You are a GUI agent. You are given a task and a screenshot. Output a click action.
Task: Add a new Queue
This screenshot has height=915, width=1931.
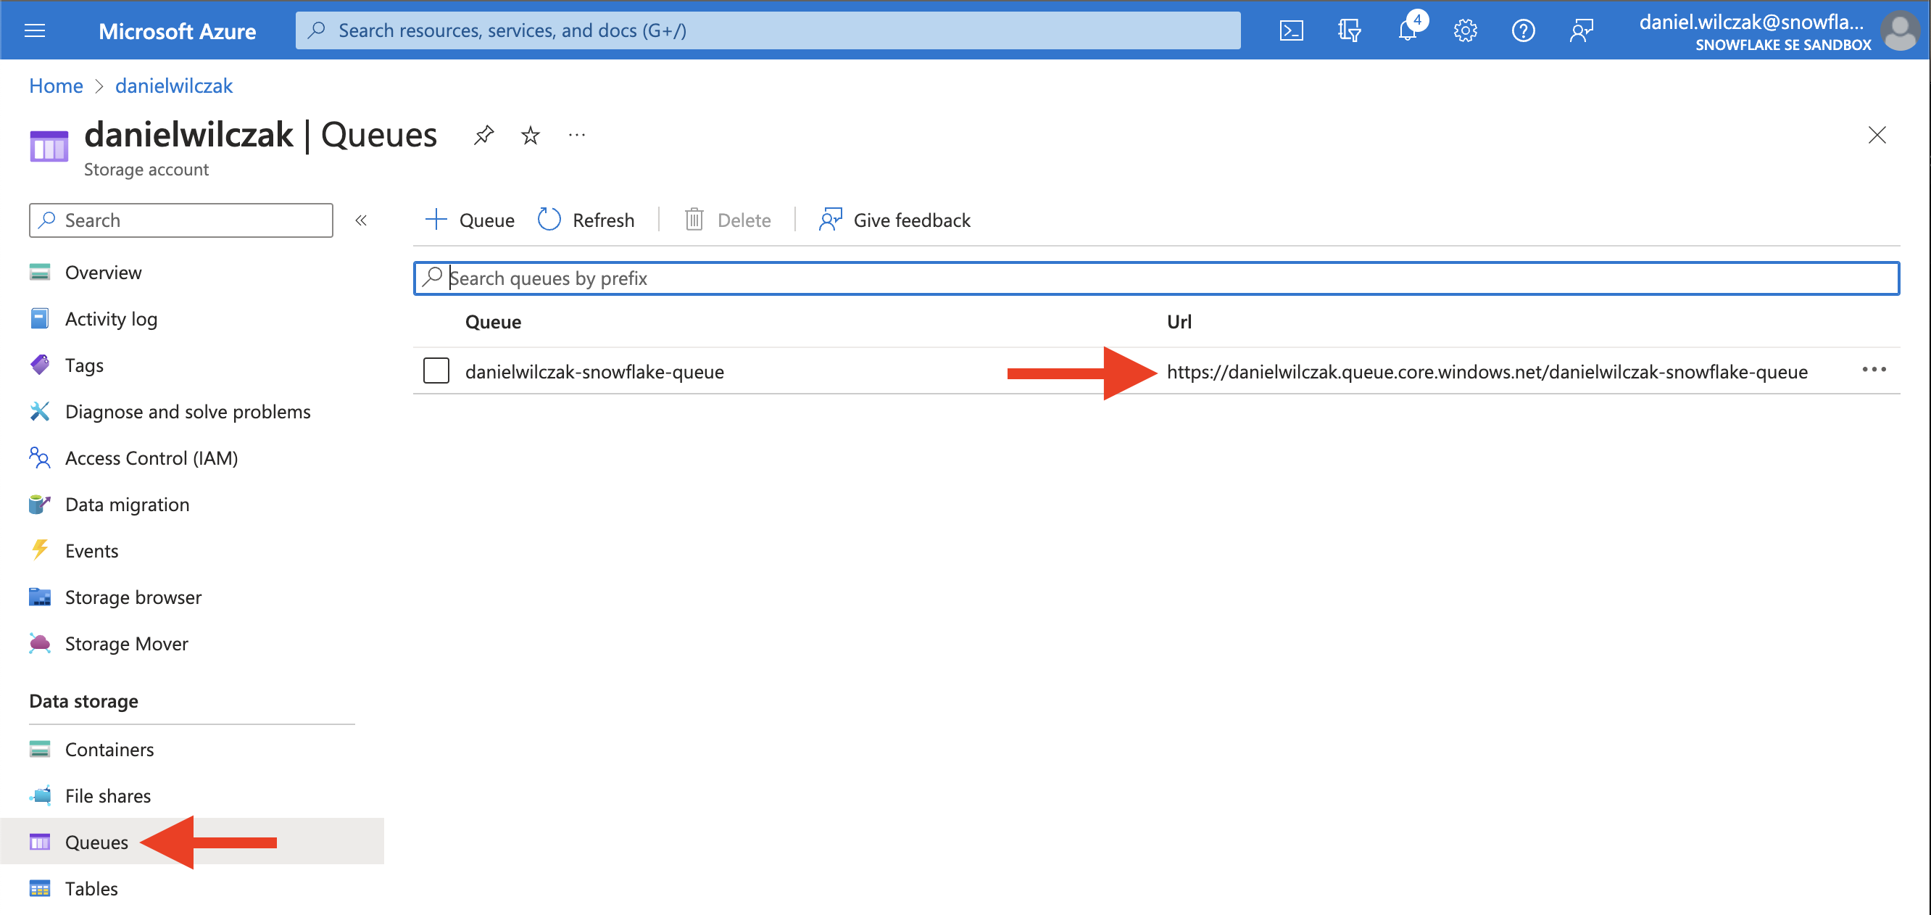tap(470, 220)
